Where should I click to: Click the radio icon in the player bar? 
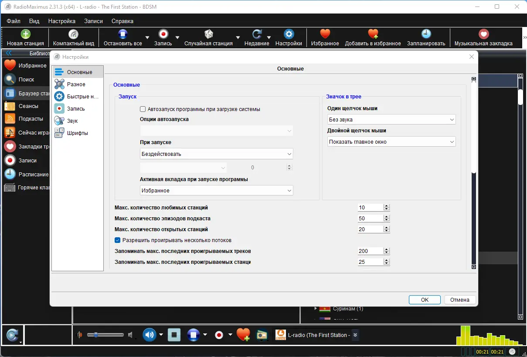tap(261, 335)
